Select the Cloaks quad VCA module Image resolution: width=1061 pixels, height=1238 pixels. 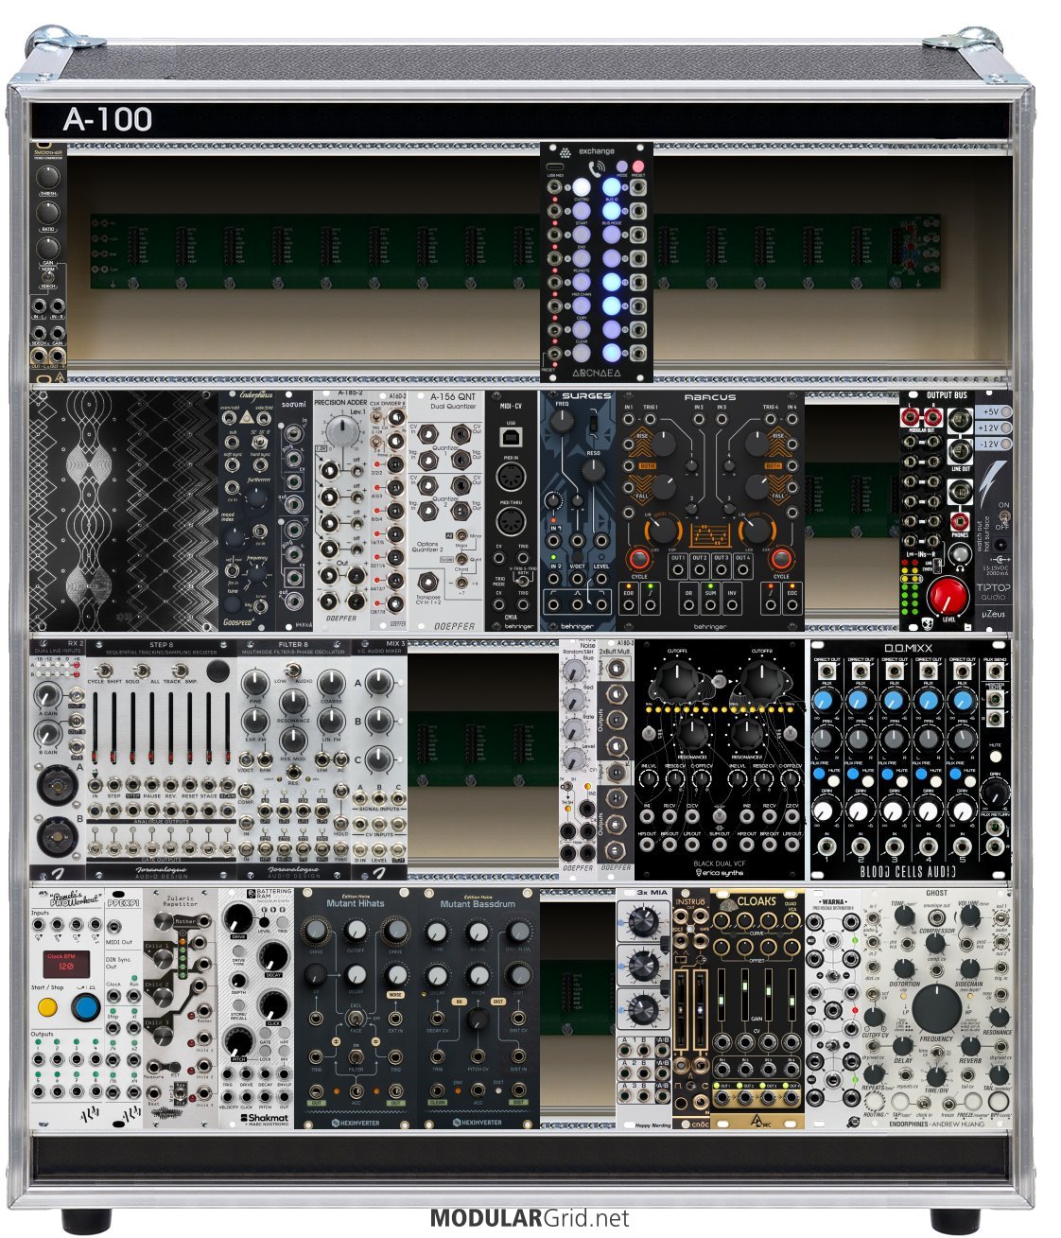click(x=757, y=1008)
